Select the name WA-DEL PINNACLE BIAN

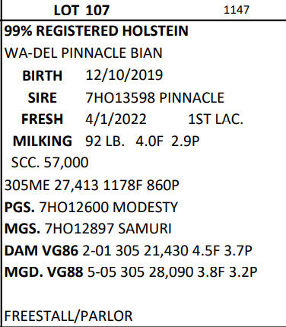tap(84, 53)
